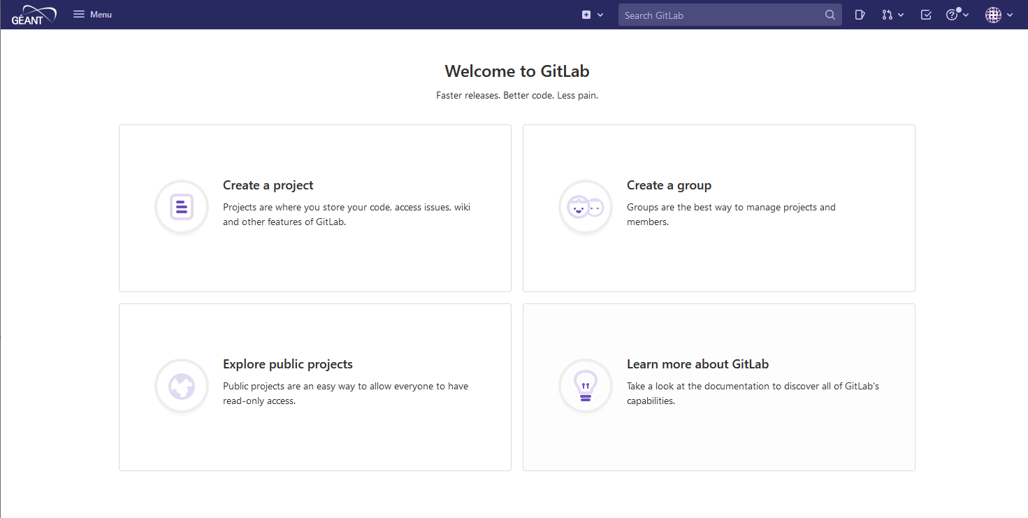Image resolution: width=1028 pixels, height=518 pixels.
Task: Click the plus create-new icon
Action: coord(586,15)
